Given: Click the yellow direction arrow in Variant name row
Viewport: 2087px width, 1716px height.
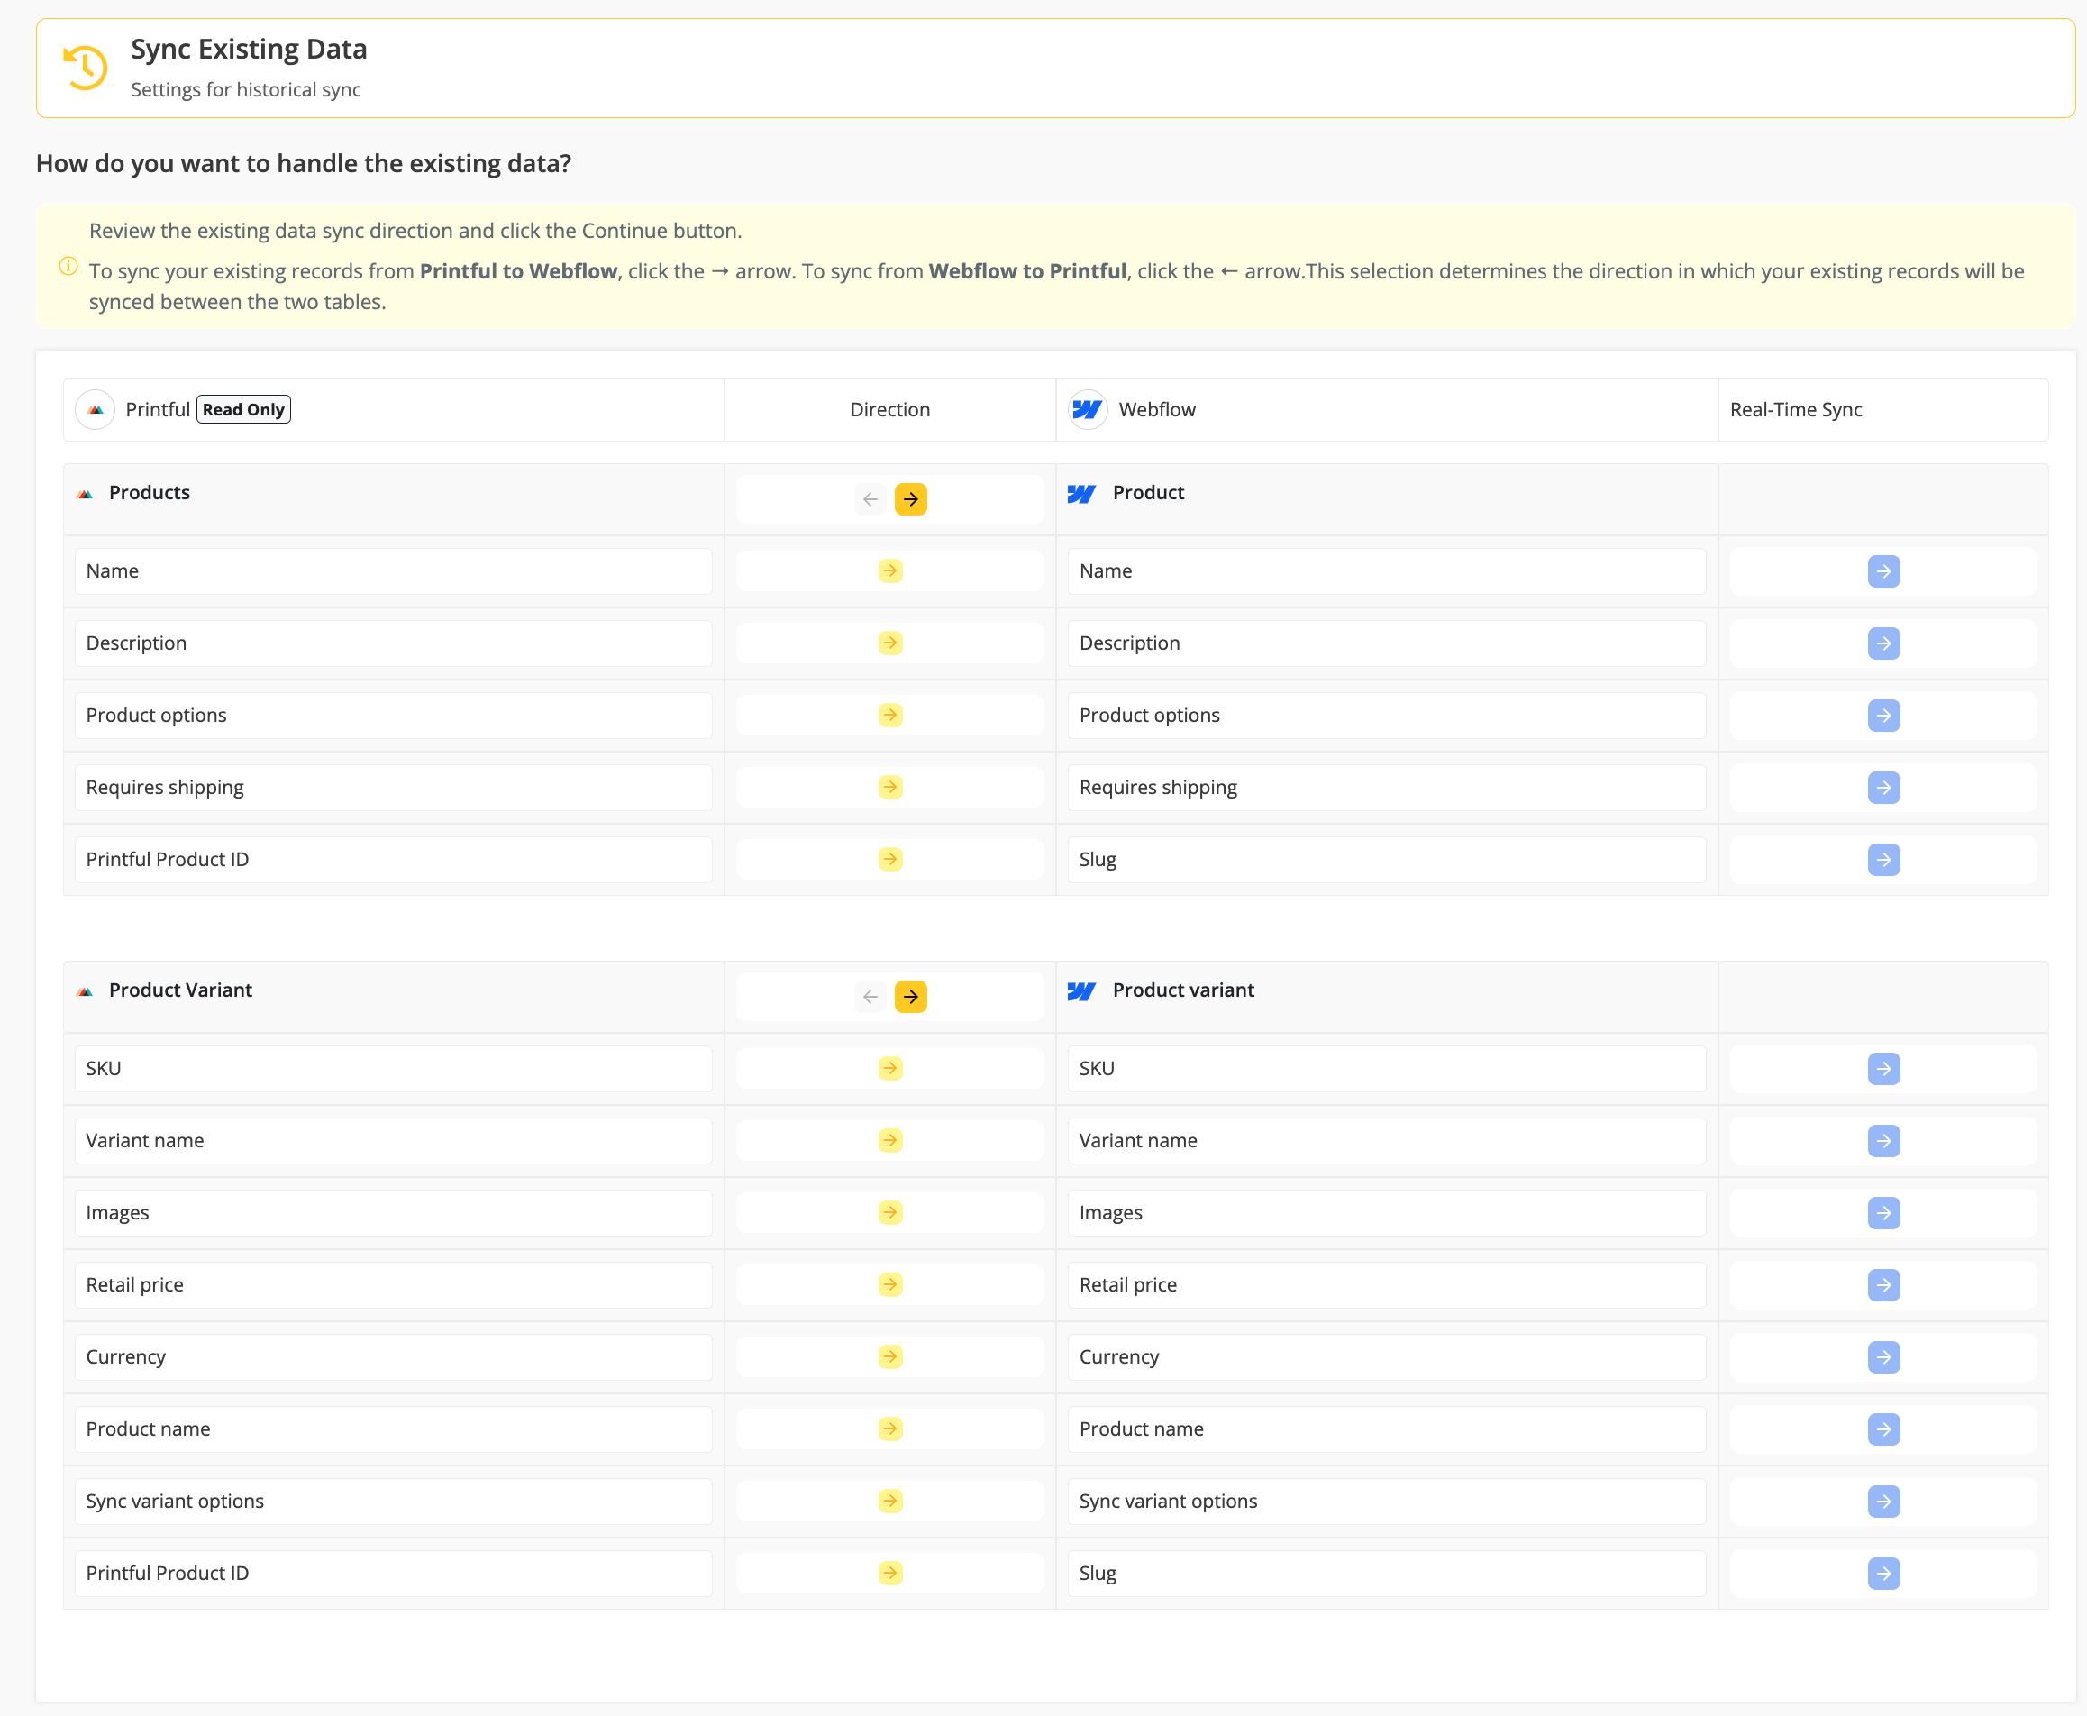Looking at the screenshot, I should click(x=890, y=1141).
